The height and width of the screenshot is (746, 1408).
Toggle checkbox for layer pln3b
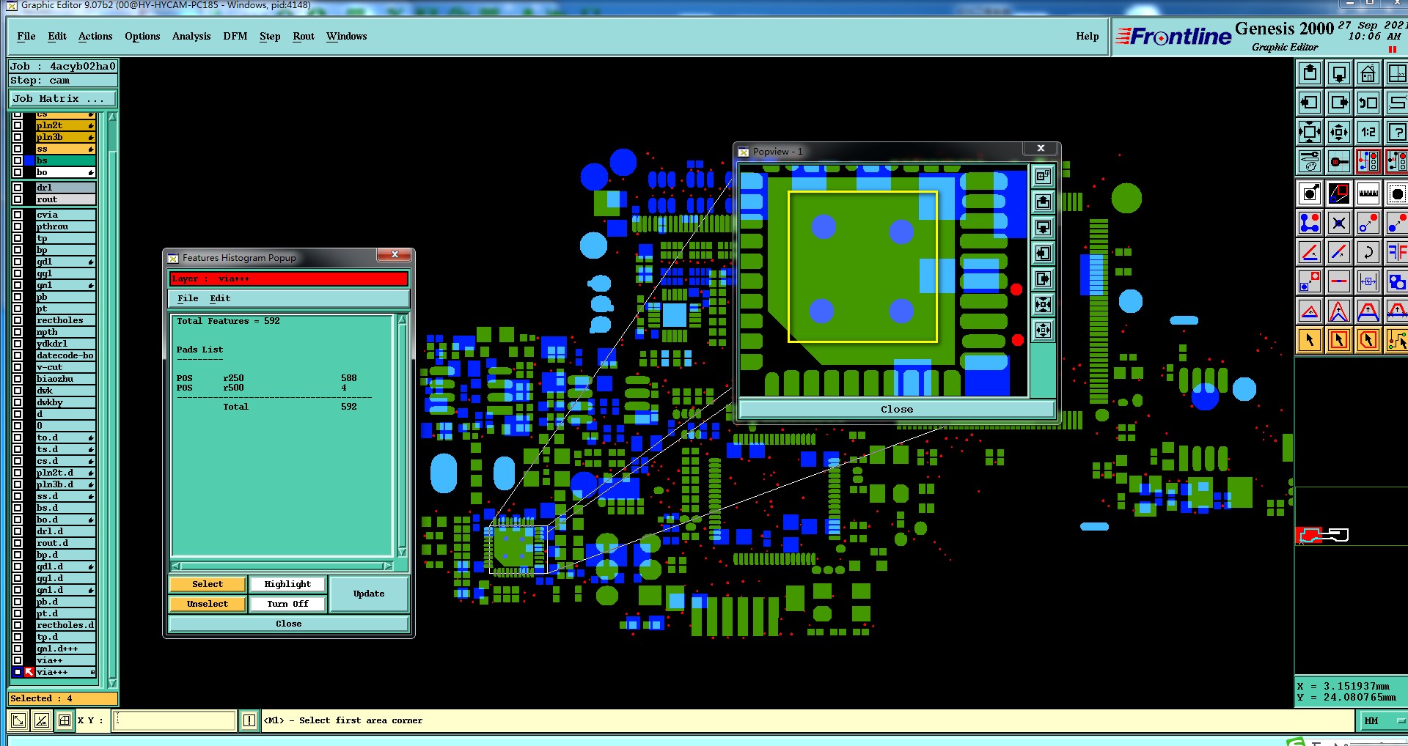click(18, 137)
